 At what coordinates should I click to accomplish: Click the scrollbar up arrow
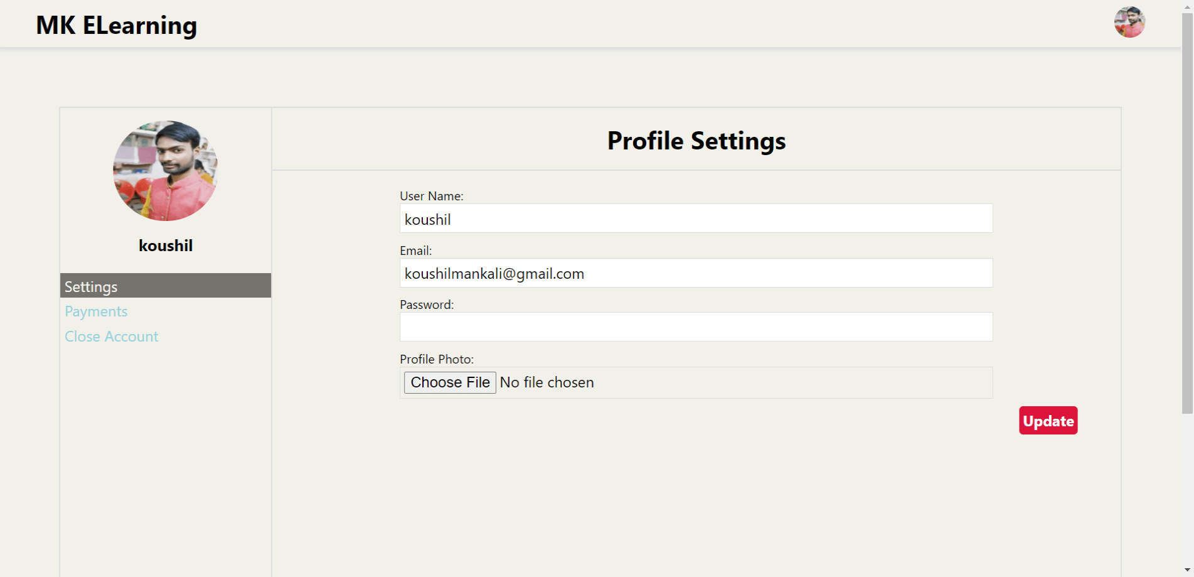click(x=1187, y=6)
